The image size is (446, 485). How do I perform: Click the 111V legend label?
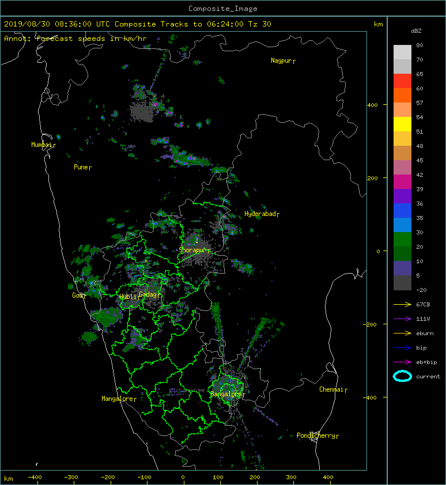coord(423,319)
